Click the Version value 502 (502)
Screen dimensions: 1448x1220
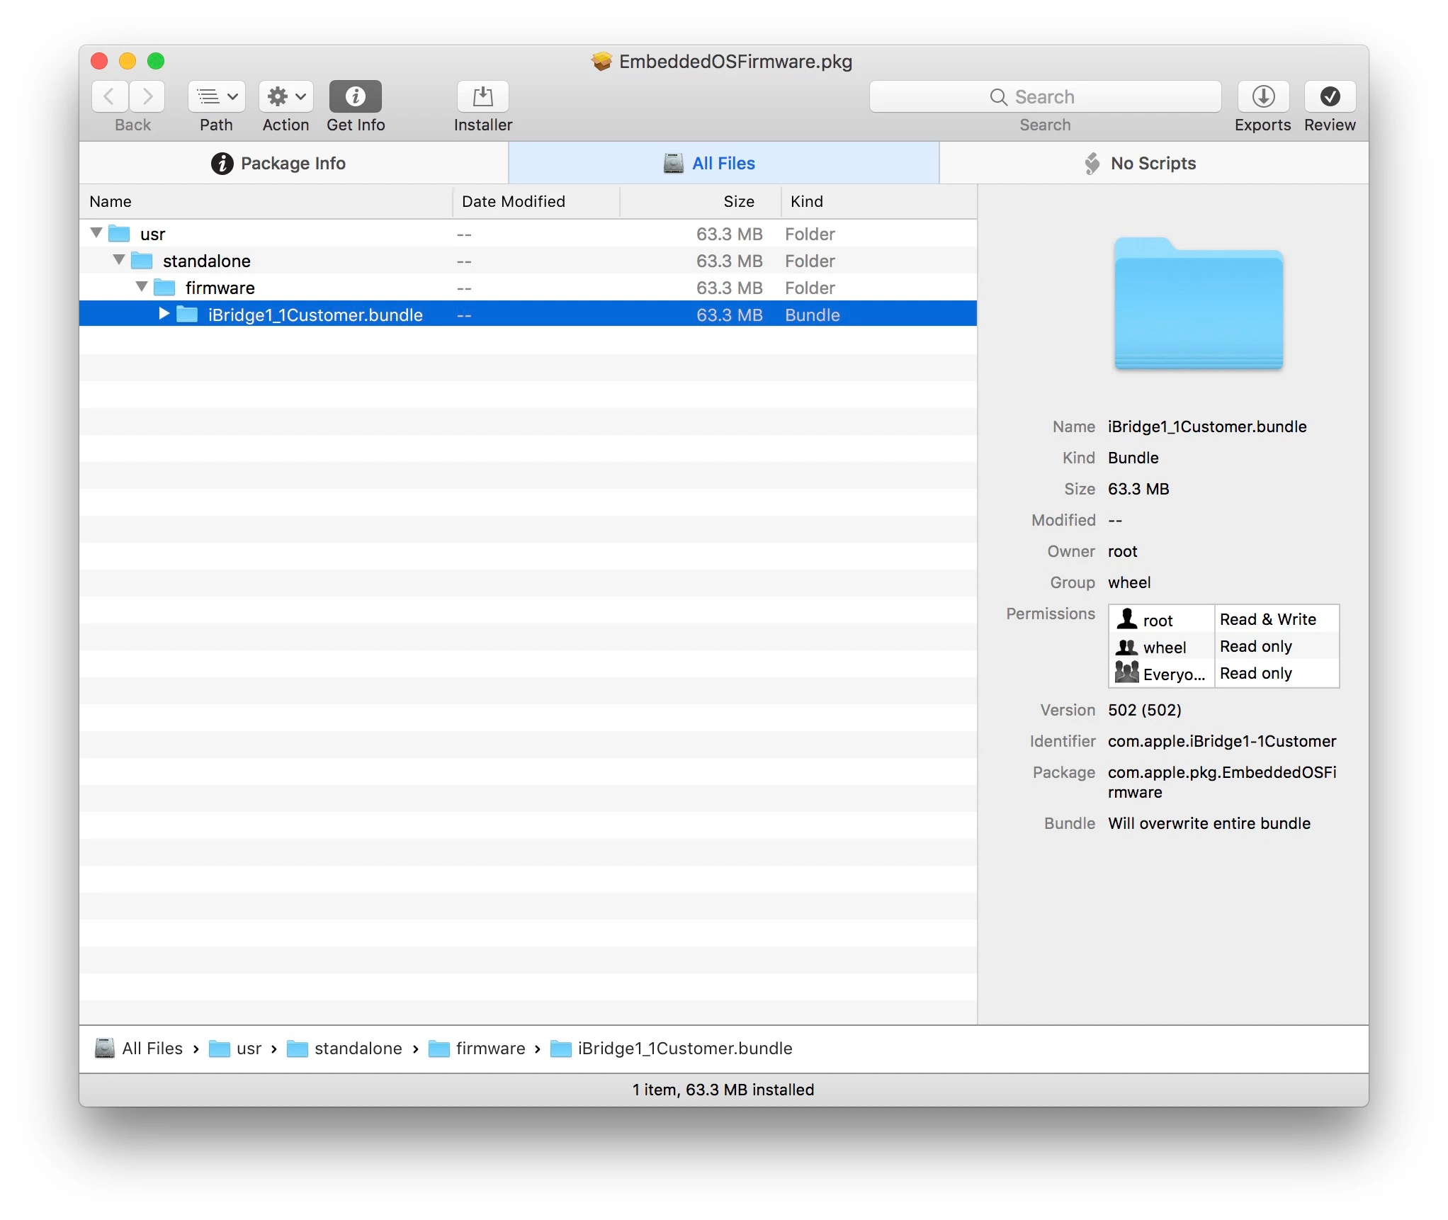click(x=1145, y=710)
